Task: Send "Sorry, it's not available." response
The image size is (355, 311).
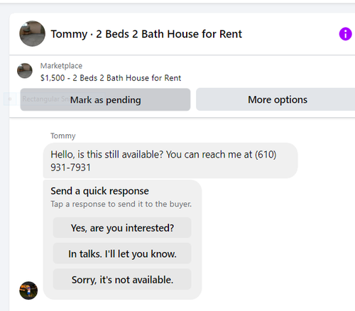Action: pos(122,279)
